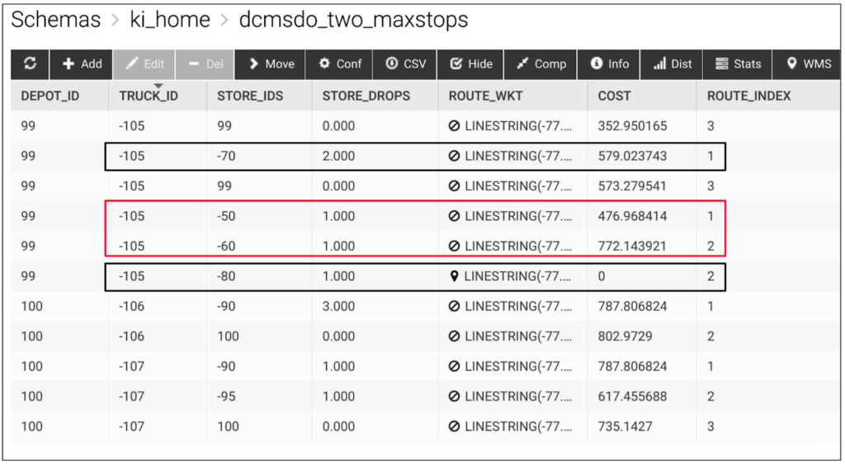Select the cell with cost 772.143921
Viewport: 845px width, 464px height.
[632, 246]
